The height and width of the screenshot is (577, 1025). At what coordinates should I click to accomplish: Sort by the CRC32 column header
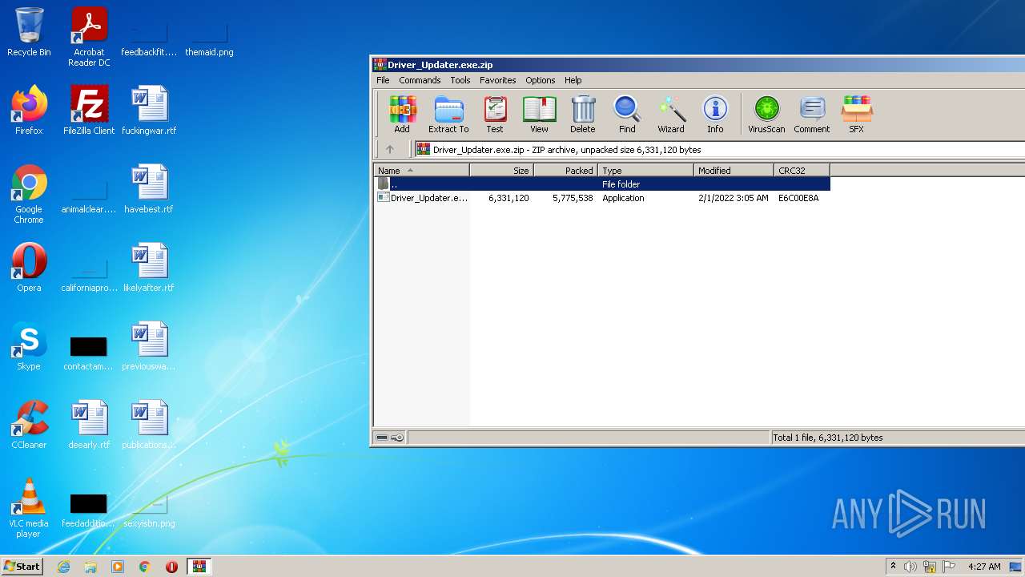(802, 170)
